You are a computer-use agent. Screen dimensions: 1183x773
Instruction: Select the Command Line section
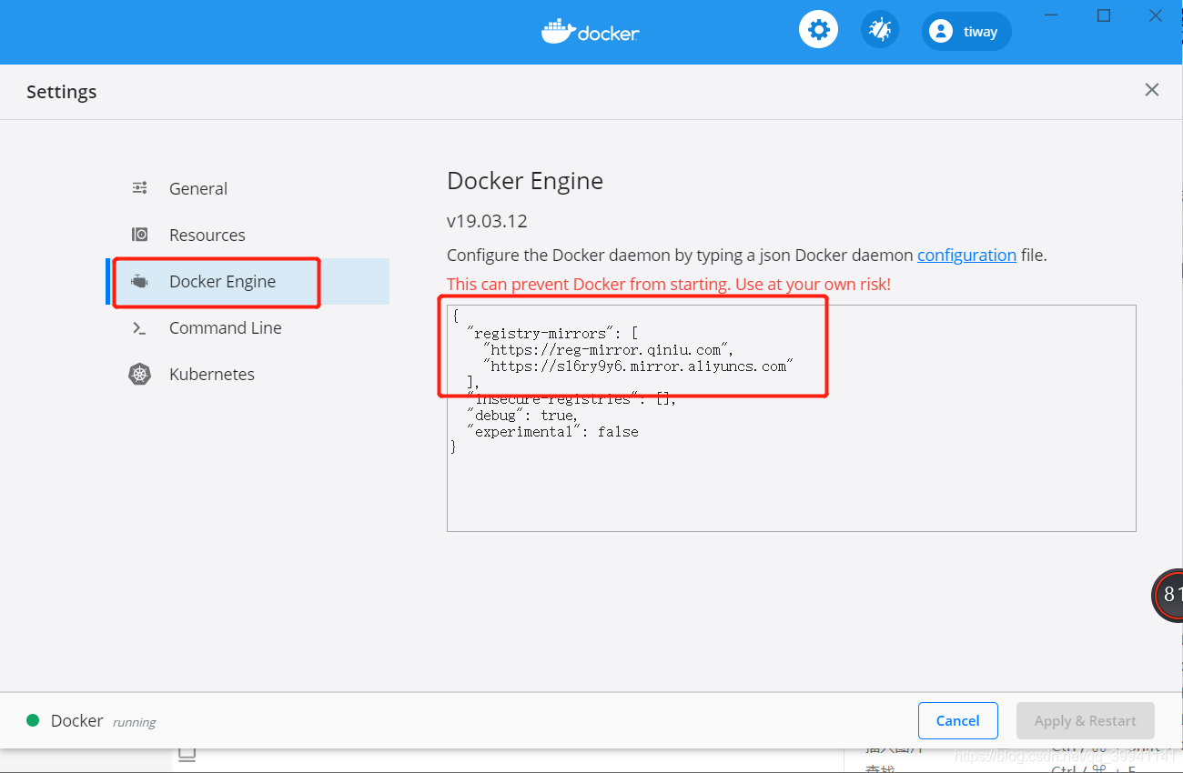[x=248, y=327]
